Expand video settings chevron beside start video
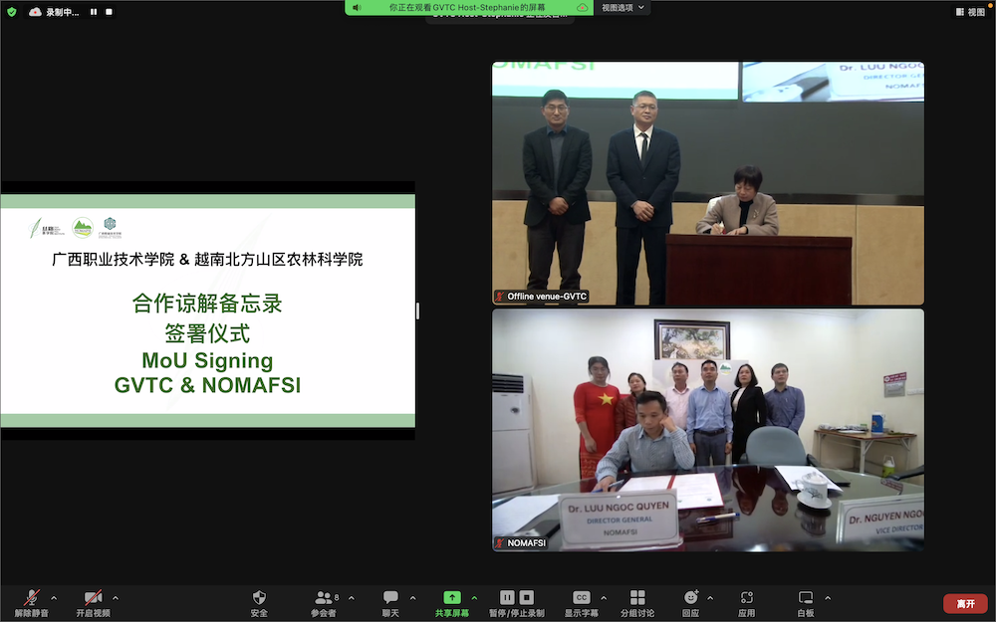996x622 pixels. tap(115, 597)
